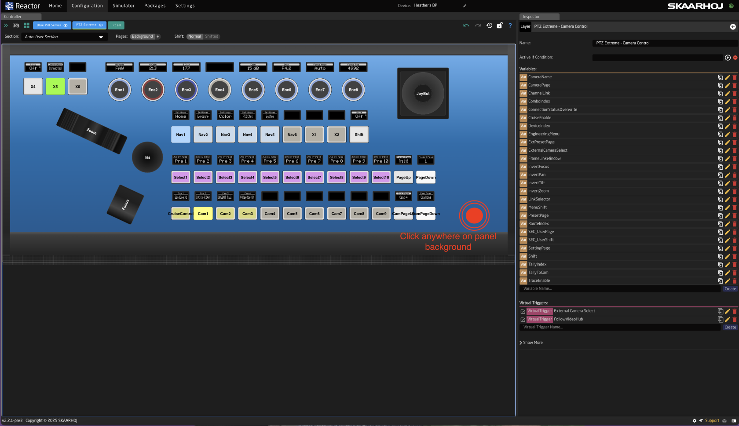Edit the DeviceIndex variable

pyautogui.click(x=728, y=126)
